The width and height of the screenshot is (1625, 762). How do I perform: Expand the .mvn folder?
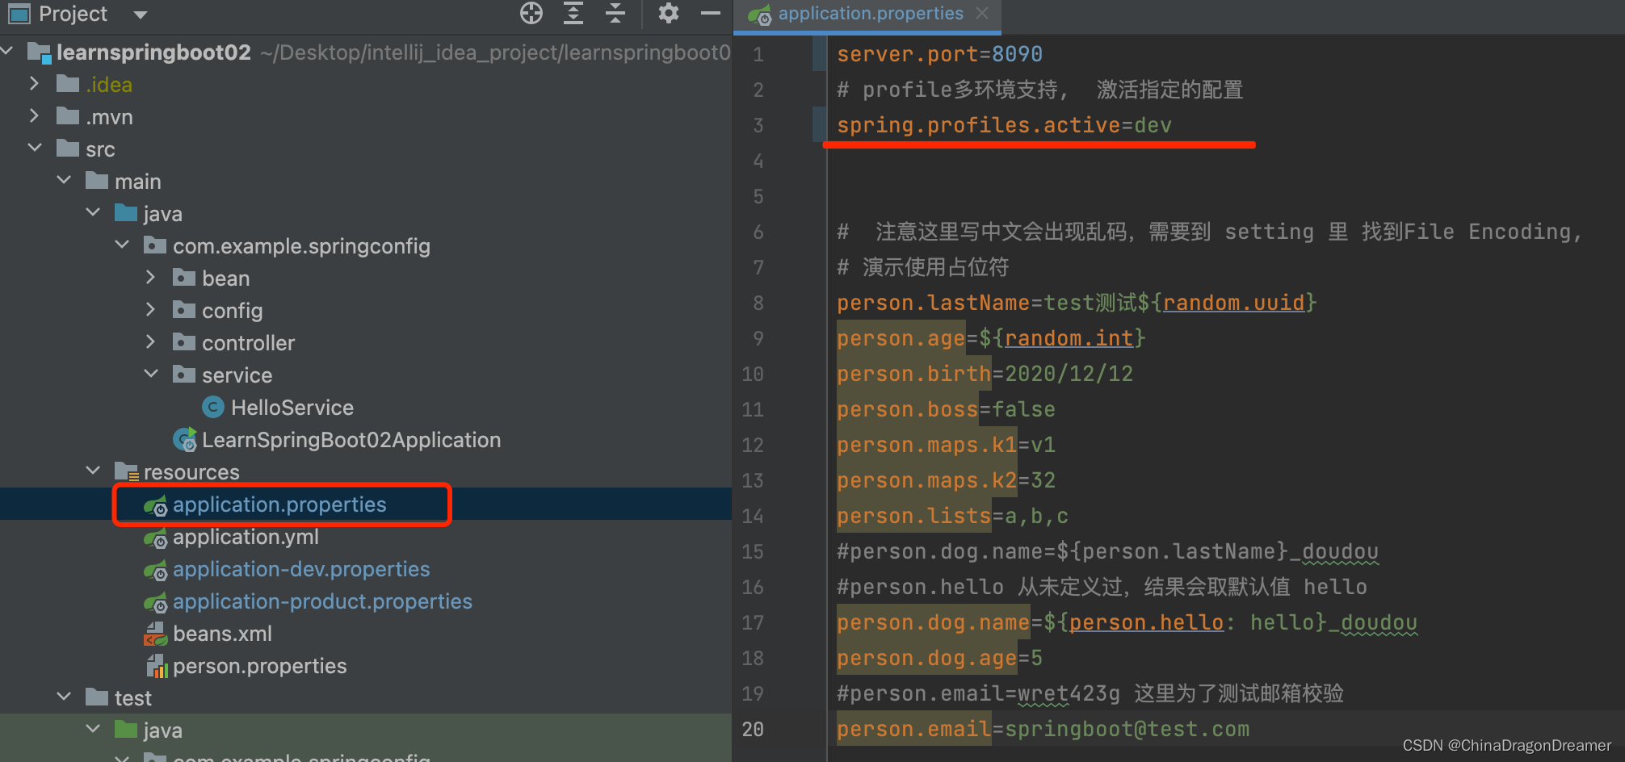click(34, 115)
